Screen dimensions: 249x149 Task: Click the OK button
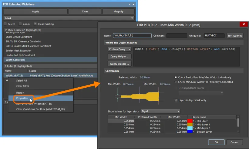pyautogui.click(x=216, y=142)
